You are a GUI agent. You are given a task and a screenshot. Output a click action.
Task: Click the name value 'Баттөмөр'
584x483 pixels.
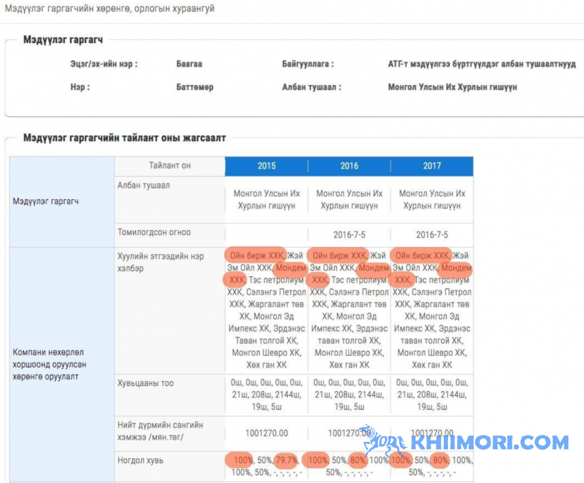pos(195,87)
